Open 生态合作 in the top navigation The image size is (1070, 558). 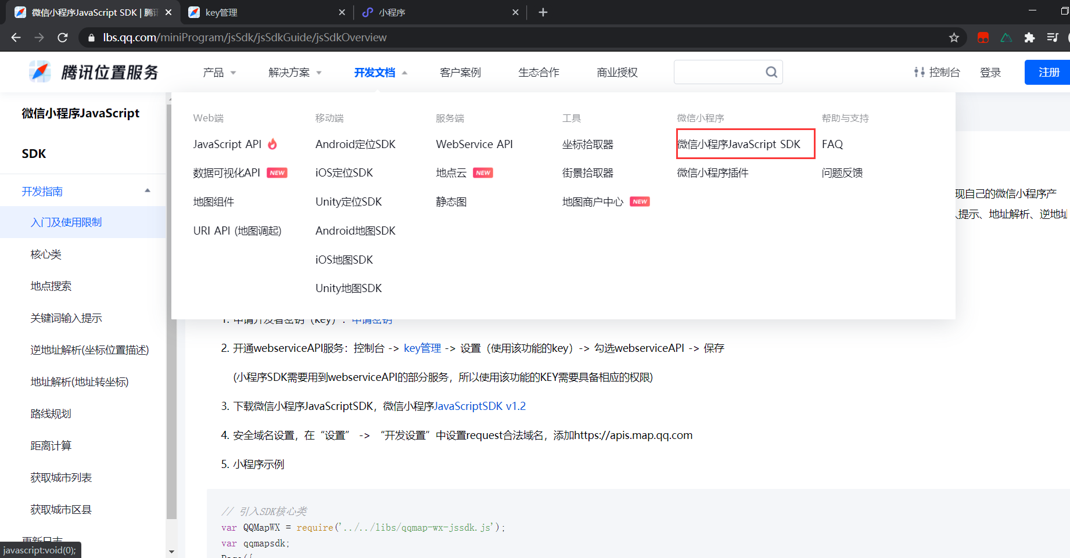point(538,73)
